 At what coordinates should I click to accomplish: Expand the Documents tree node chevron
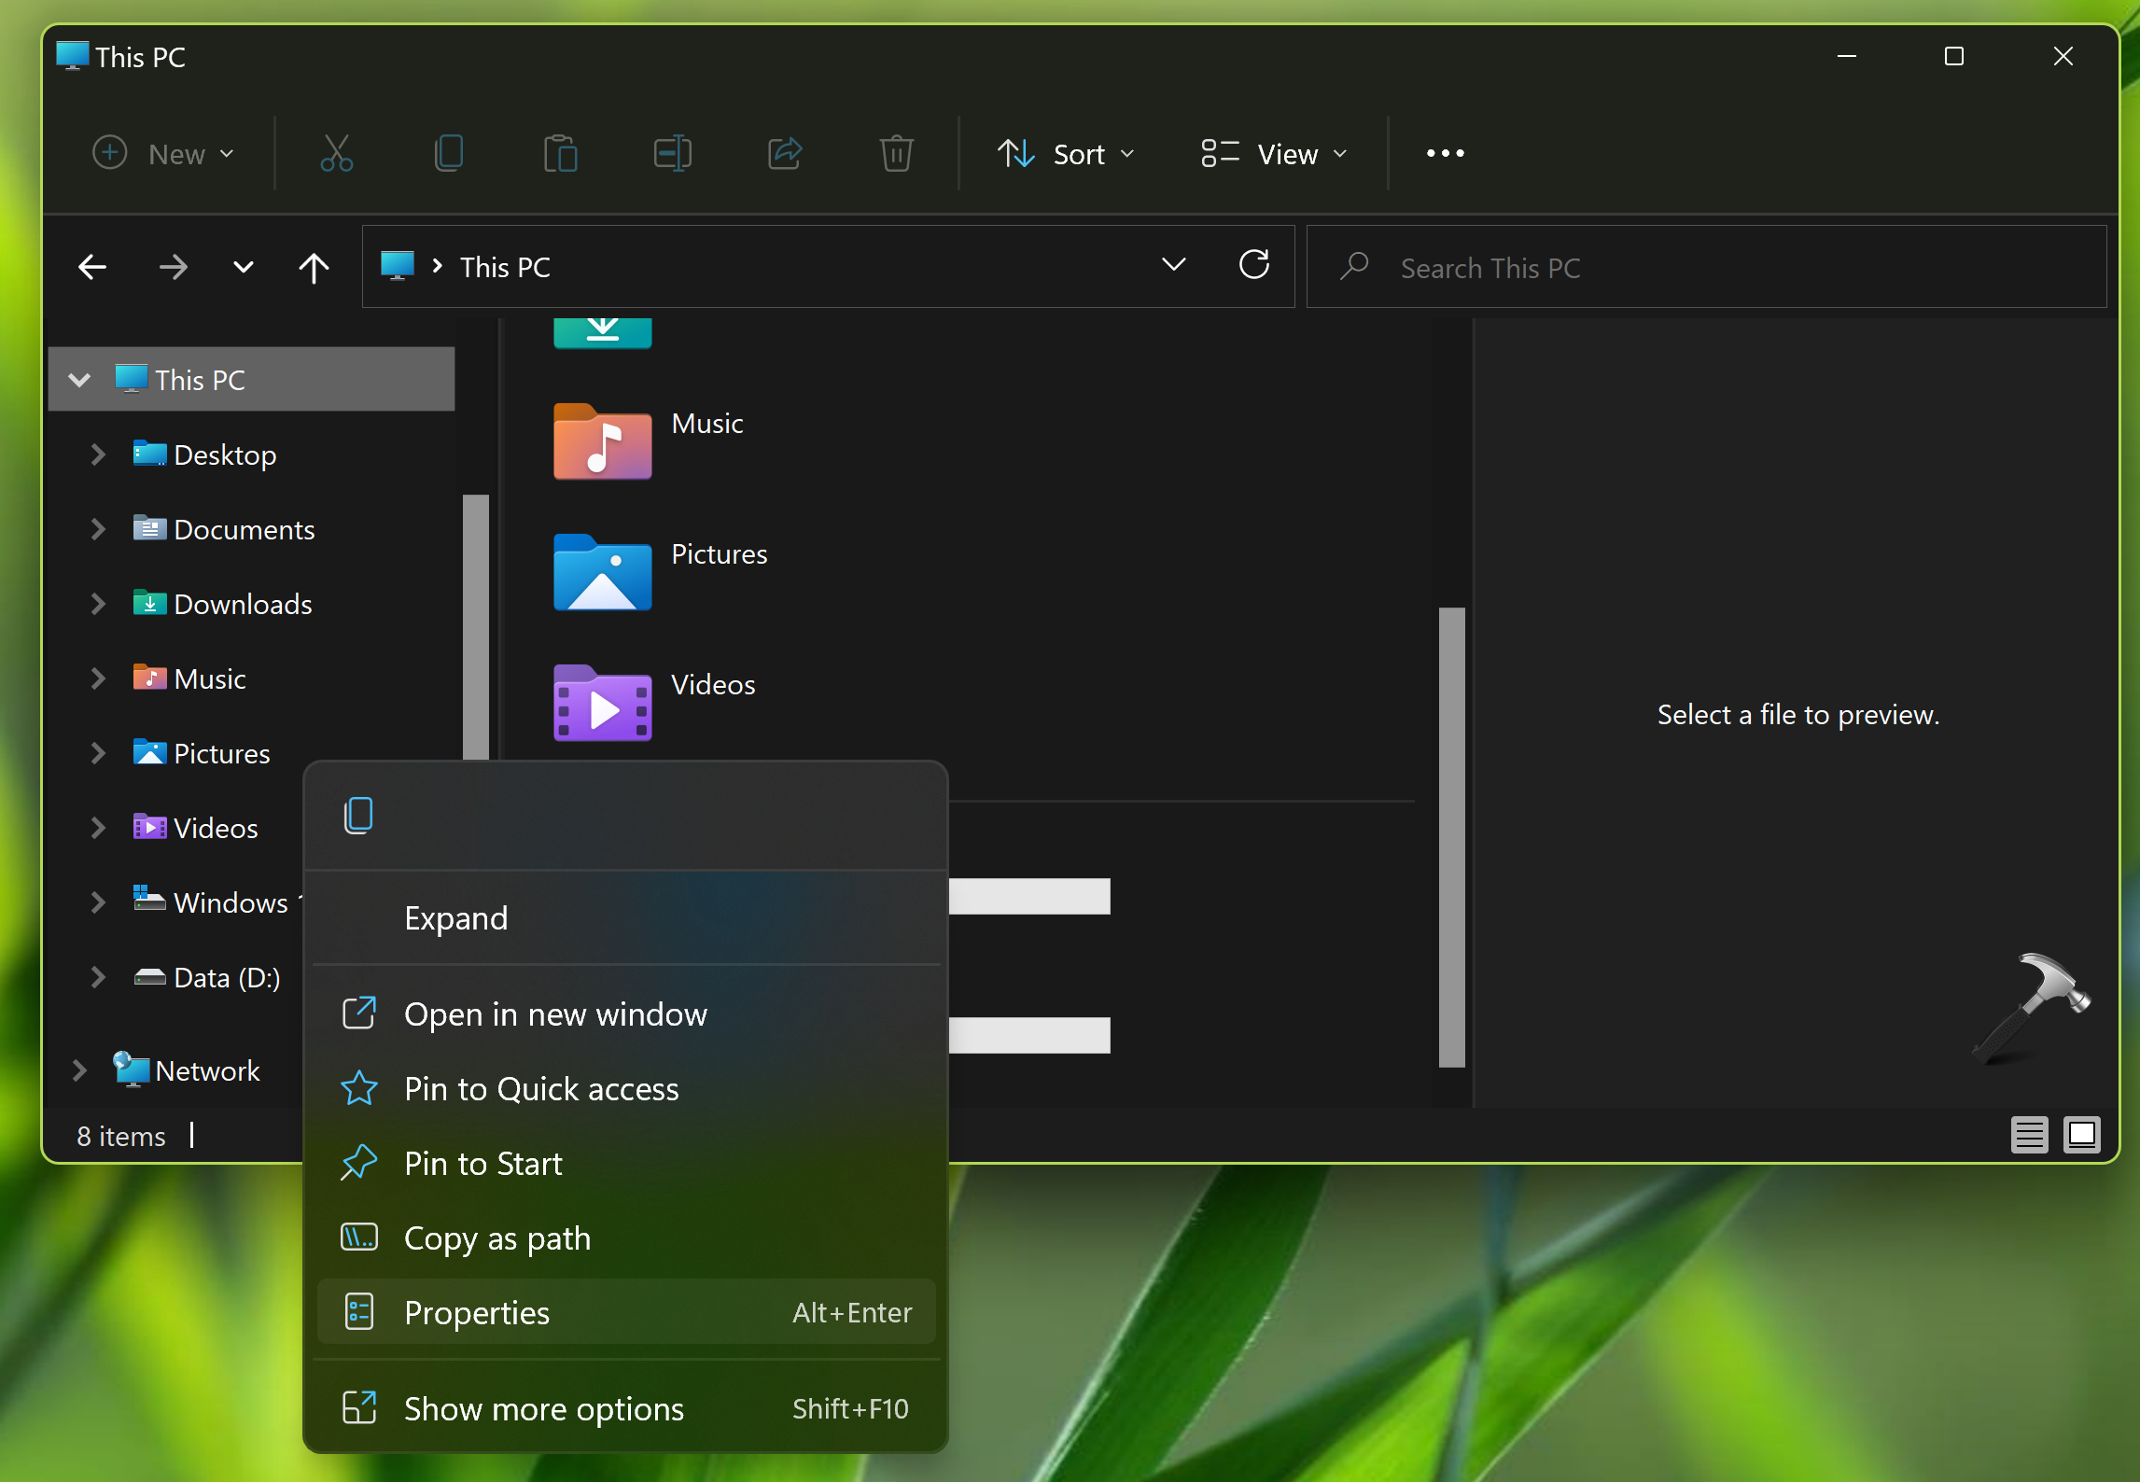point(97,529)
